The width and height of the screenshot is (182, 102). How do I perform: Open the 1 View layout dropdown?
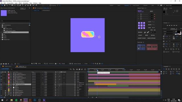[x=87, y=63]
